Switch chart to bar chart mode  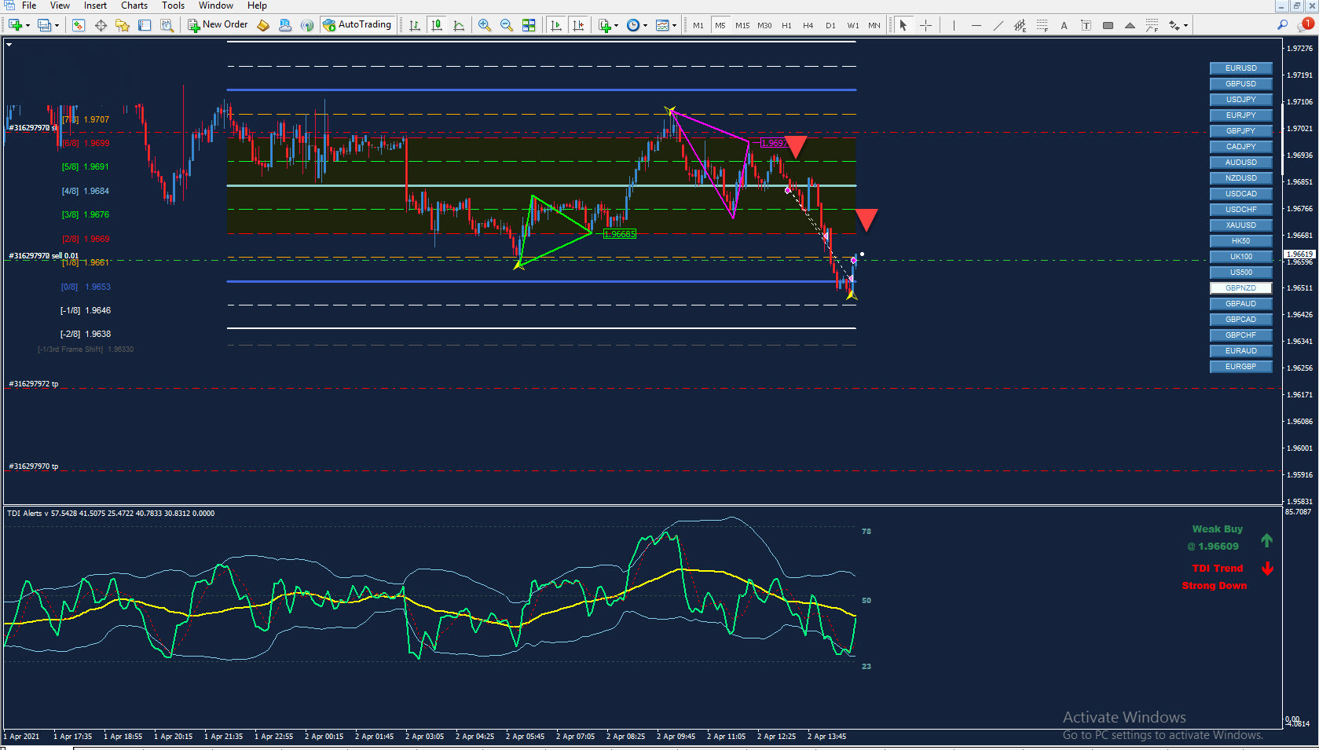click(415, 25)
